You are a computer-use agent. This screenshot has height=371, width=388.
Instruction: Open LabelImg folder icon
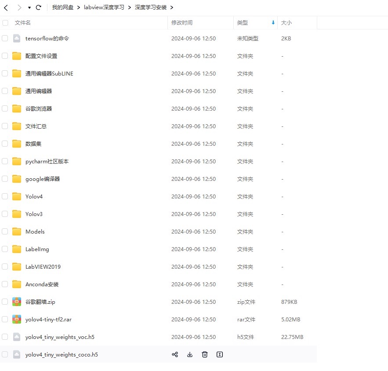click(x=17, y=249)
